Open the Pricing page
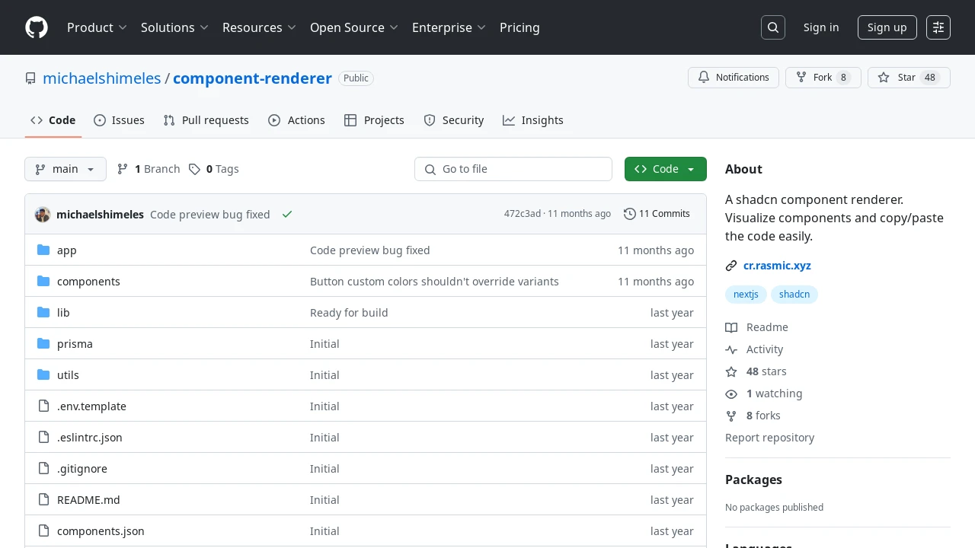This screenshot has width=975, height=548. pos(519,27)
